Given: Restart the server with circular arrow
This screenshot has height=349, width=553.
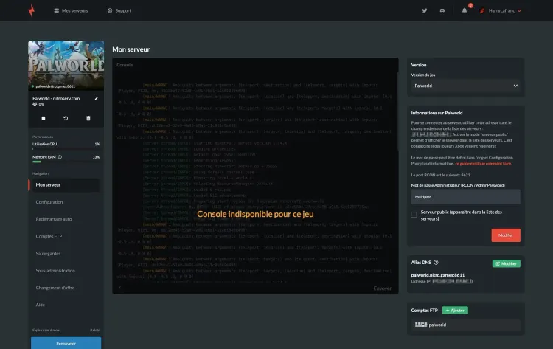Looking at the screenshot, I should click(x=66, y=118).
